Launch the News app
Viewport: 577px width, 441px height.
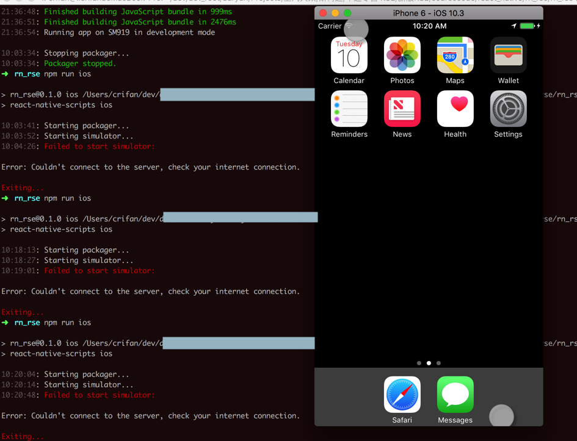click(x=402, y=109)
